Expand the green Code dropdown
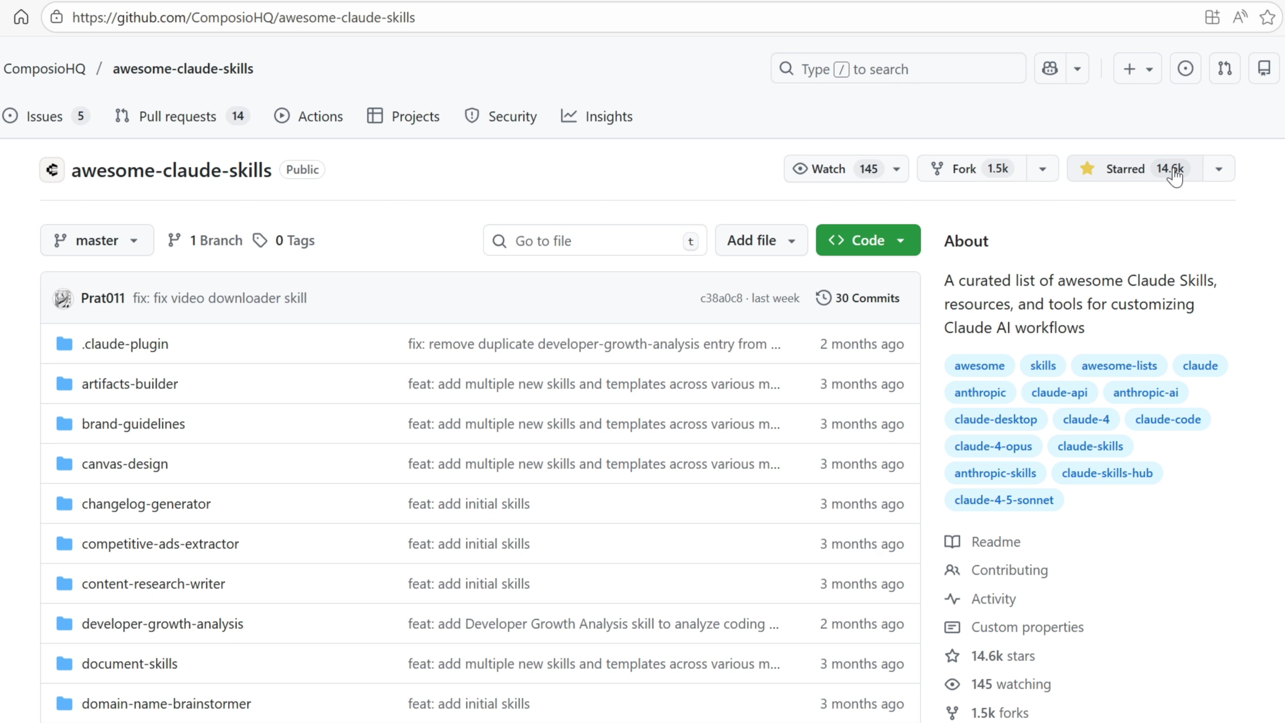This screenshot has height=723, width=1285. (x=867, y=241)
